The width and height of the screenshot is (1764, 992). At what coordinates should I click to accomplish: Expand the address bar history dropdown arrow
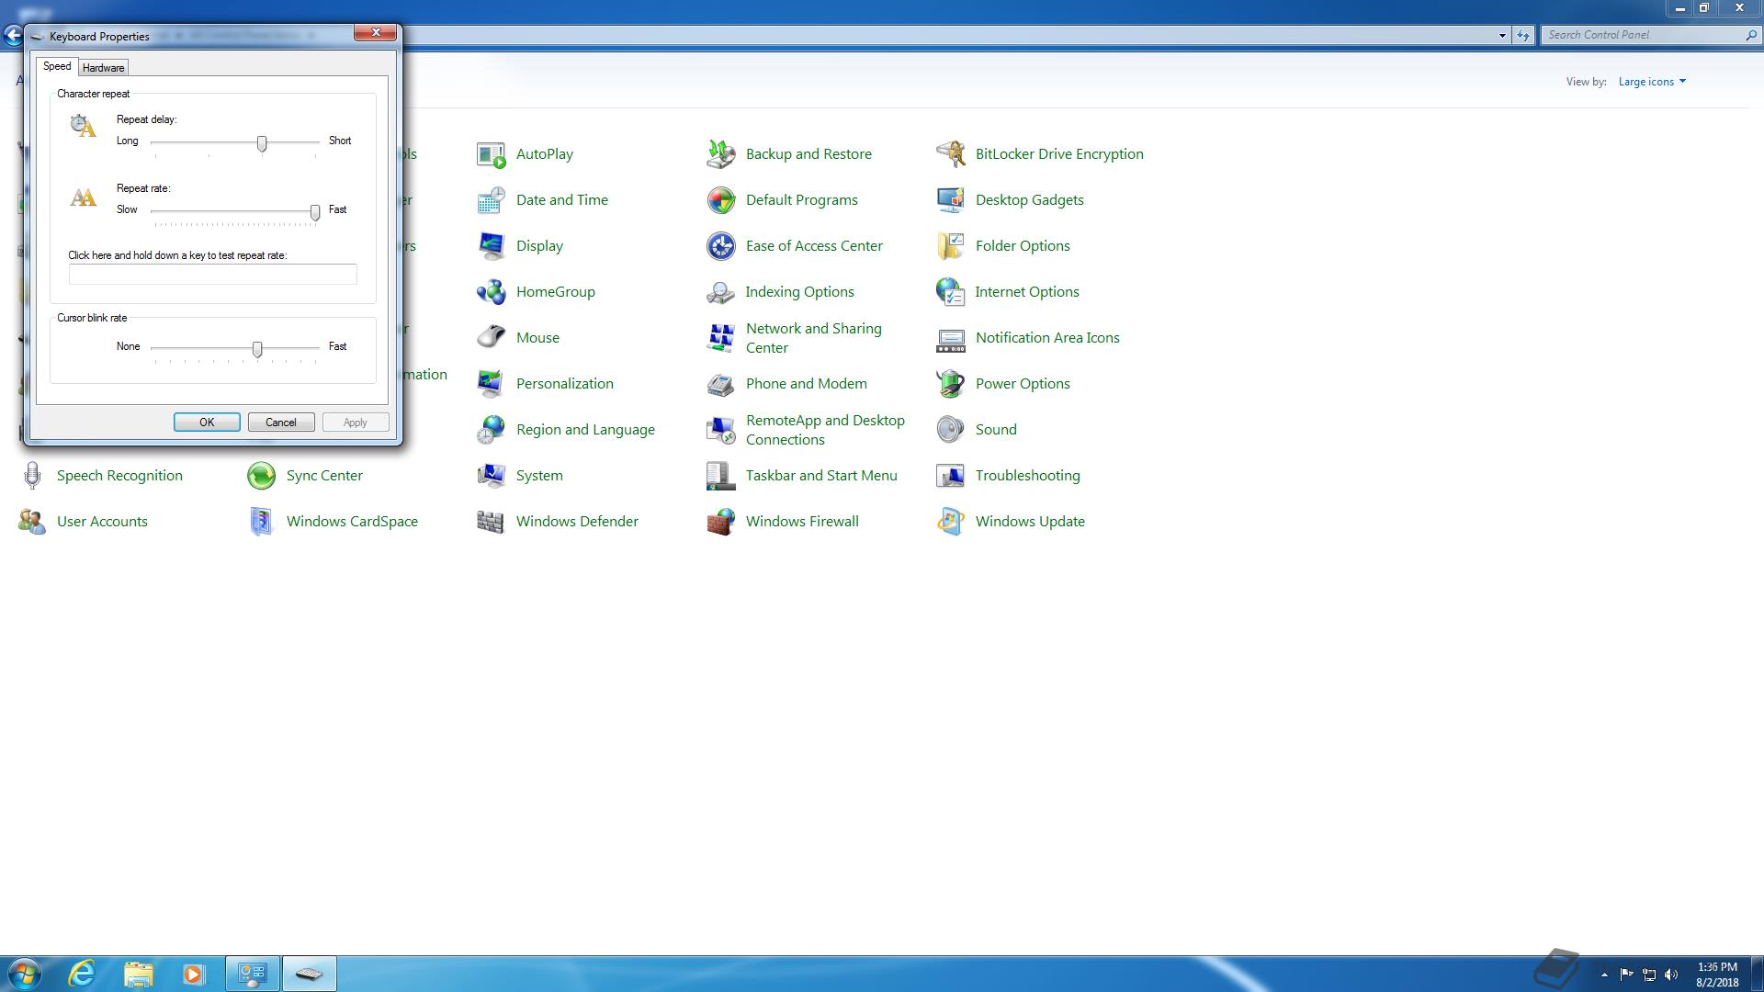tap(1502, 36)
